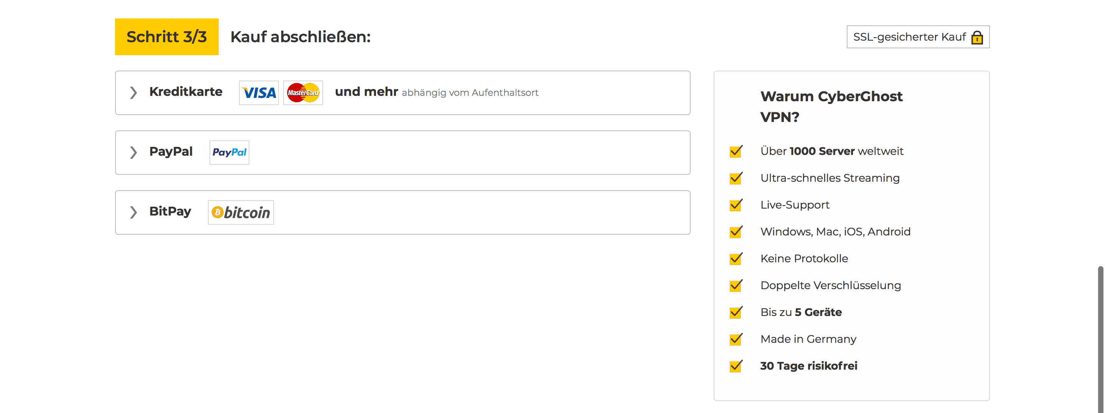This screenshot has width=1105, height=413.
Task: Click the 'Über 1000 Server weltweit' text
Action: (x=832, y=151)
